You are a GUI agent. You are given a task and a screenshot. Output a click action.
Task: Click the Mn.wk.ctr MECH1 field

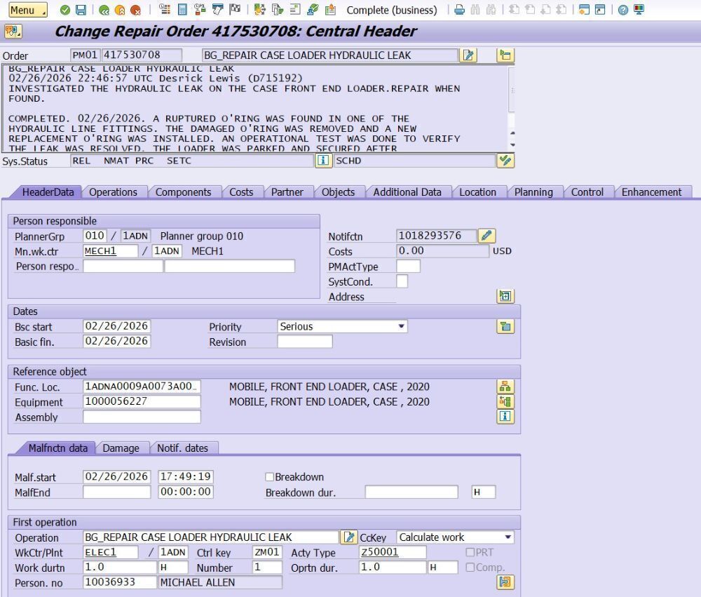111,251
